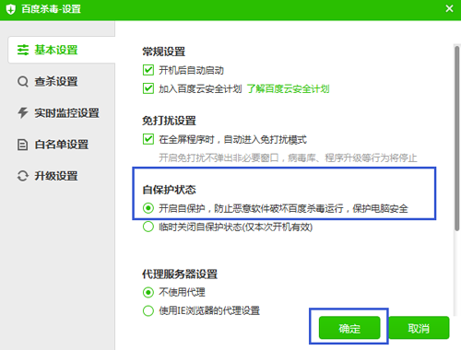Confirm settings with the 确定 button
This screenshot has width=461, height=350.
click(349, 328)
